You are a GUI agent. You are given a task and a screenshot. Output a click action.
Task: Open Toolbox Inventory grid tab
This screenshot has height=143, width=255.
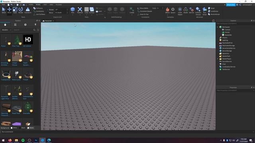(15, 25)
